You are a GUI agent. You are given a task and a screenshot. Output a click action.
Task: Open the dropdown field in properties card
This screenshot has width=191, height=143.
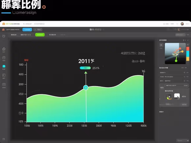[x=177, y=85]
